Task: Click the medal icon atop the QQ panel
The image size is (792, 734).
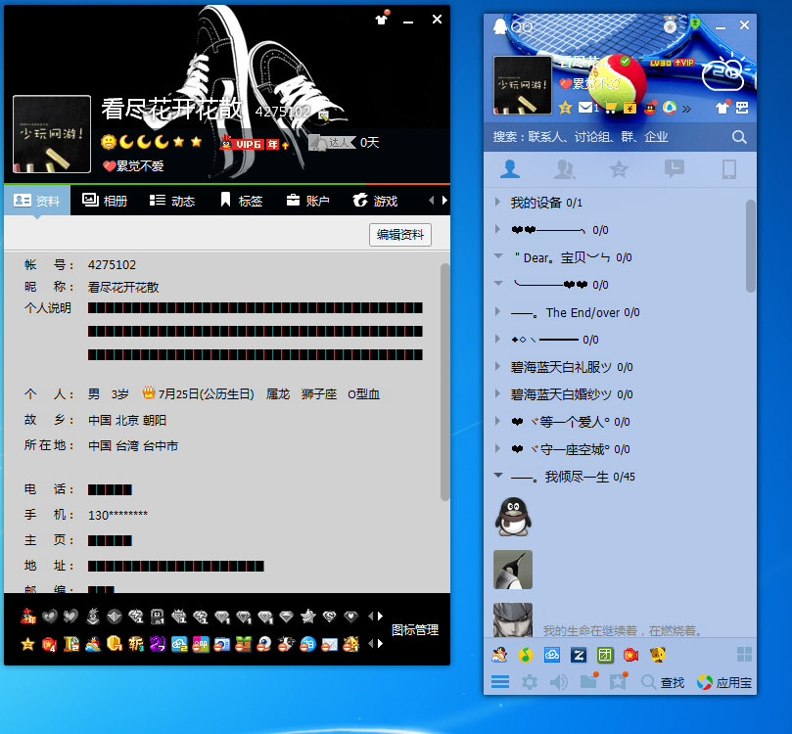Action: [x=670, y=24]
